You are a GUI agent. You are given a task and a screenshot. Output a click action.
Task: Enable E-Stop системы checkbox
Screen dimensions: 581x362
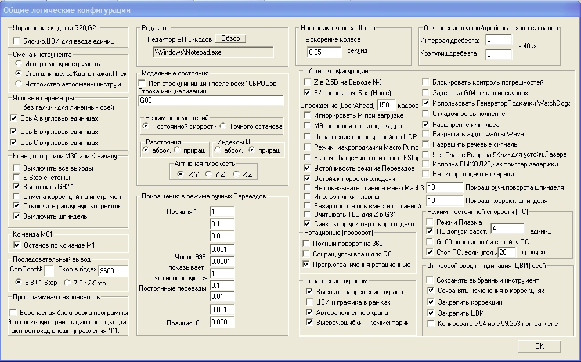[16, 177]
